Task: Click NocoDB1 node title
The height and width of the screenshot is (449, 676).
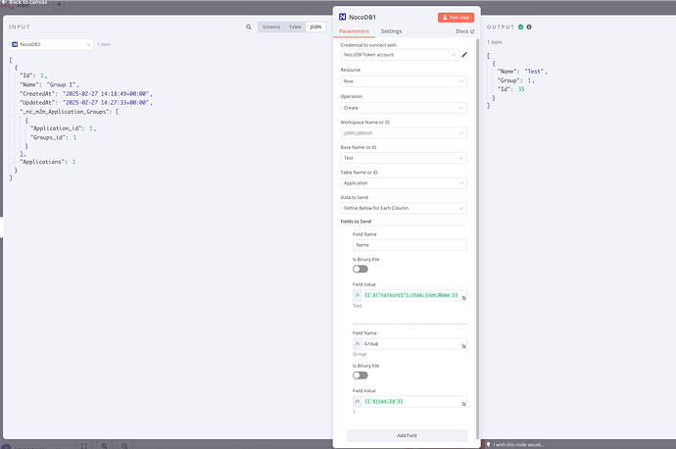Action: (362, 17)
